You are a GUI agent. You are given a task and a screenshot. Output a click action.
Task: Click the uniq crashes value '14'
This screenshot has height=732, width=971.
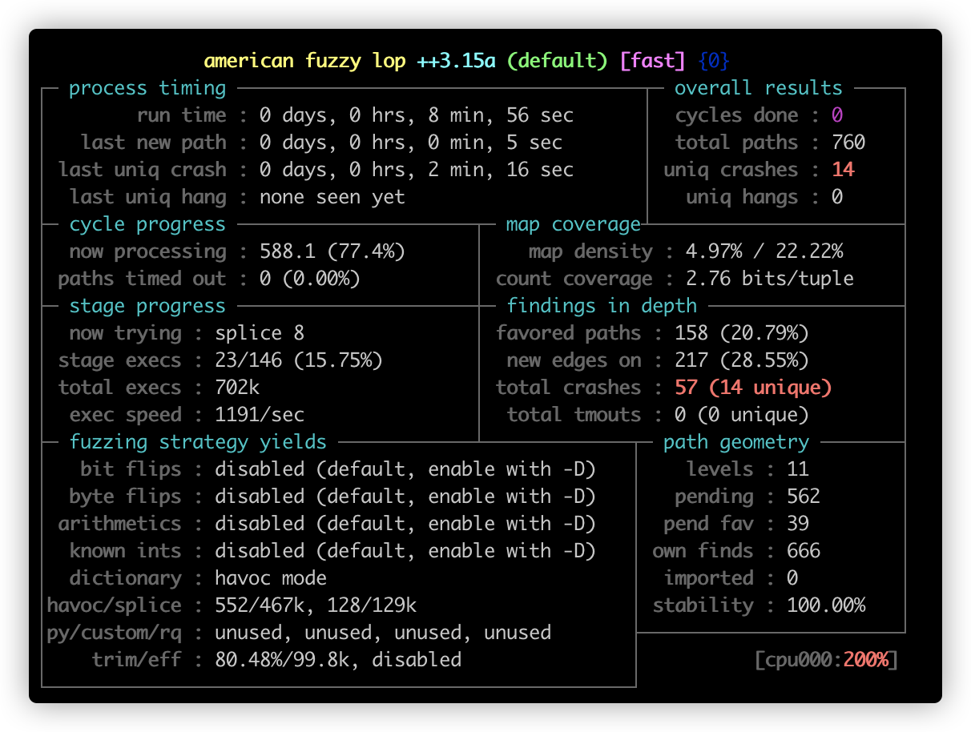(x=843, y=170)
